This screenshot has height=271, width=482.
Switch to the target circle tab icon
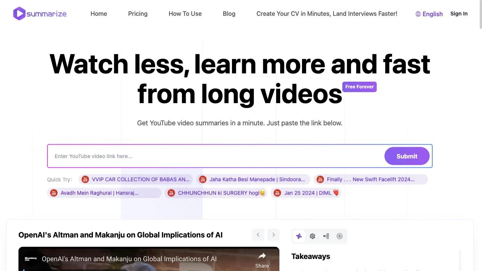pyautogui.click(x=340, y=236)
